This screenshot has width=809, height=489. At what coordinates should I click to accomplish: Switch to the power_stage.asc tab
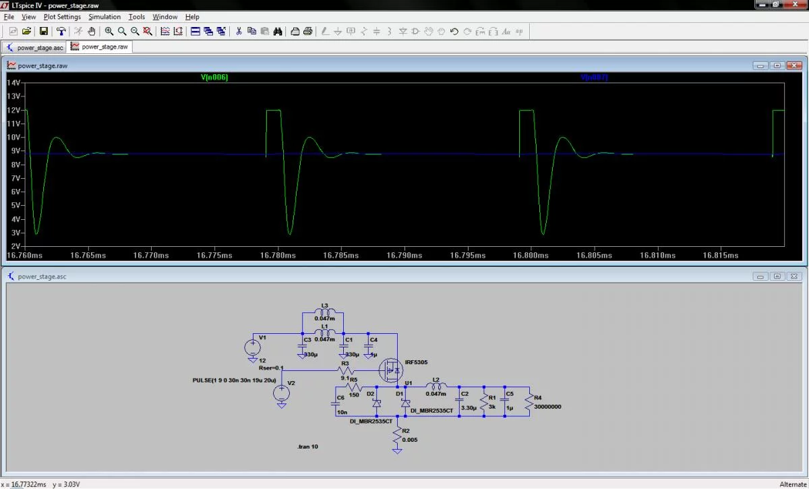pyautogui.click(x=34, y=47)
